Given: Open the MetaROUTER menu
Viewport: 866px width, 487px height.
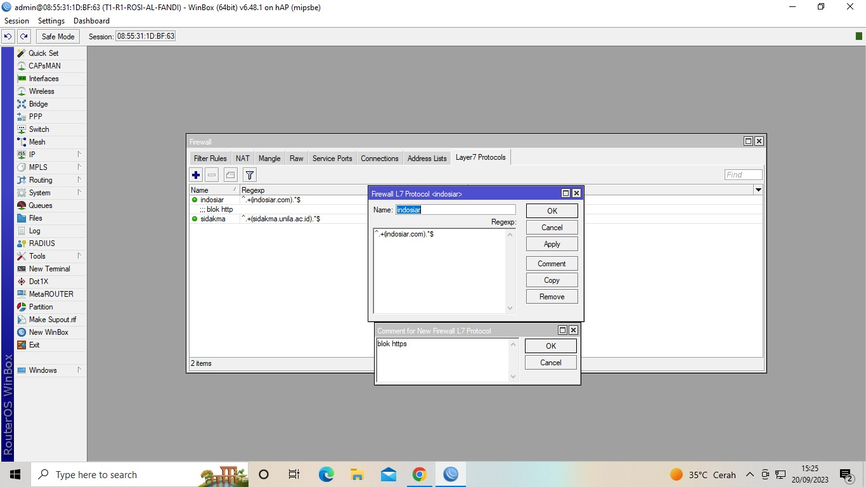Looking at the screenshot, I should [51, 294].
